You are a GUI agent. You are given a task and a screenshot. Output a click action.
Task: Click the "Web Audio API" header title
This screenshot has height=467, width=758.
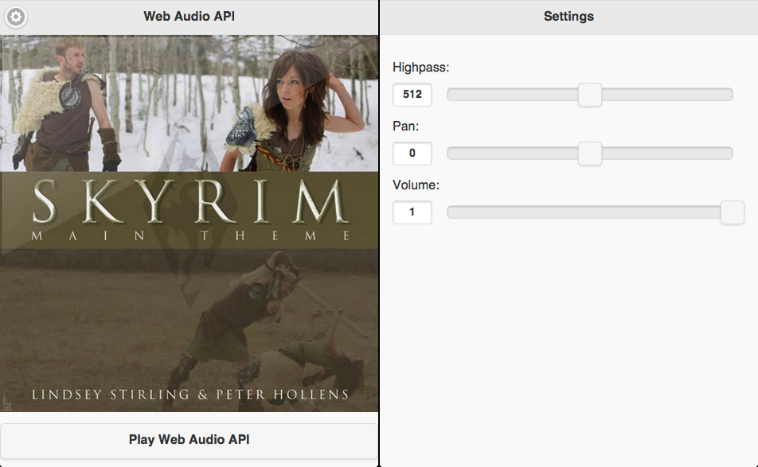click(189, 17)
